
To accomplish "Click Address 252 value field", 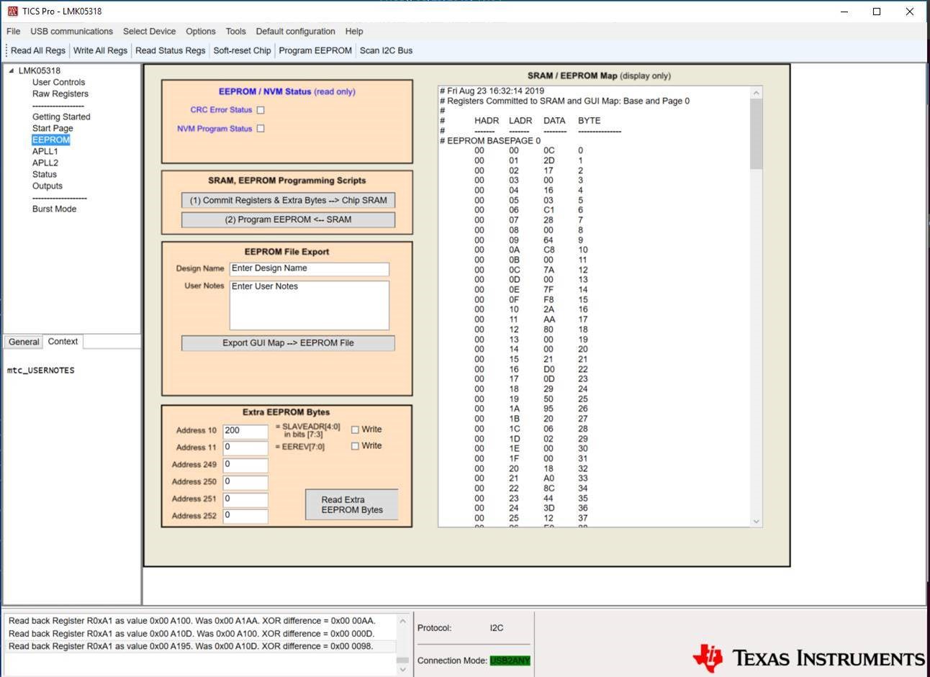I will pyautogui.click(x=245, y=516).
